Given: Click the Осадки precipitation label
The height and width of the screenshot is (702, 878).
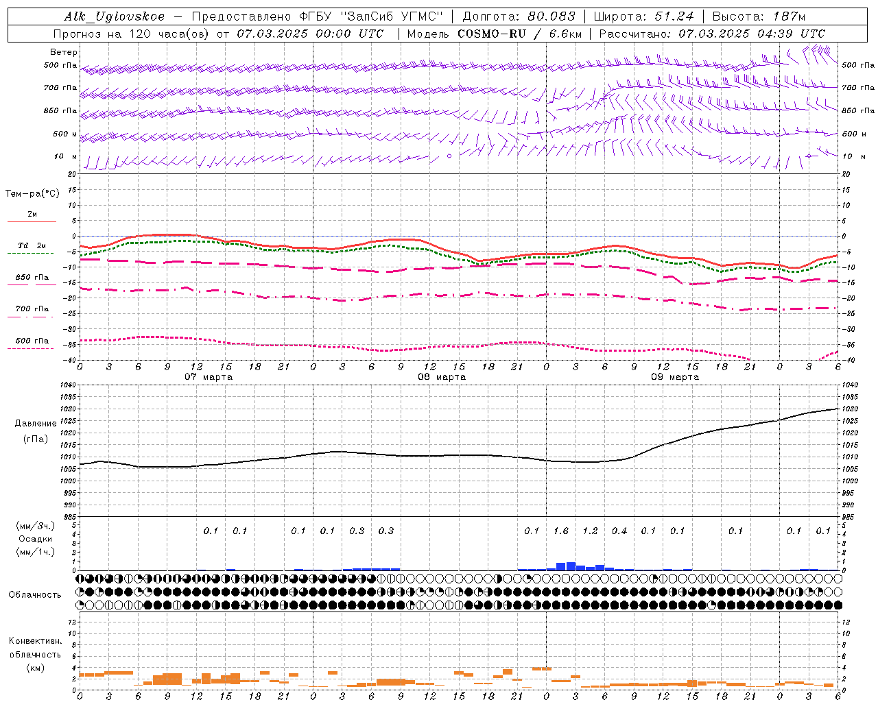Looking at the screenshot, I should click(x=36, y=539).
